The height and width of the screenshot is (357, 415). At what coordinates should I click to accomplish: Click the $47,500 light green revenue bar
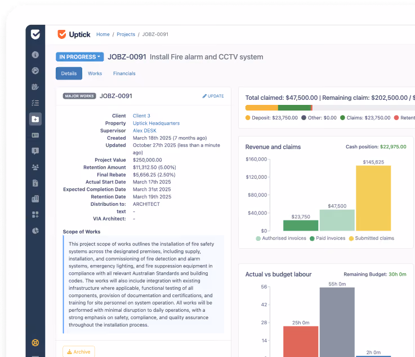coord(337,221)
